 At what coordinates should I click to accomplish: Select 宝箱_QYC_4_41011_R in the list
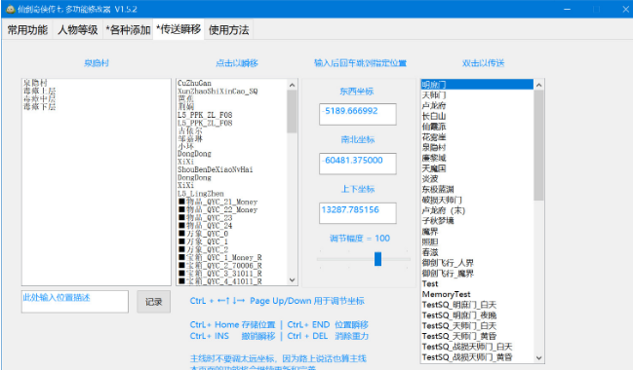(x=220, y=281)
